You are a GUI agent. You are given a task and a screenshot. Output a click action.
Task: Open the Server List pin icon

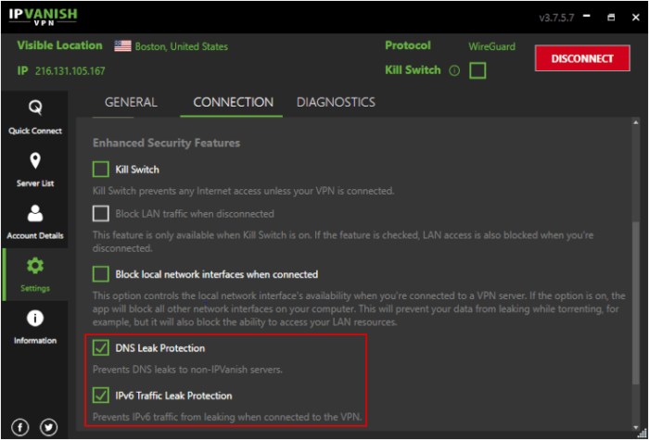pos(35,161)
